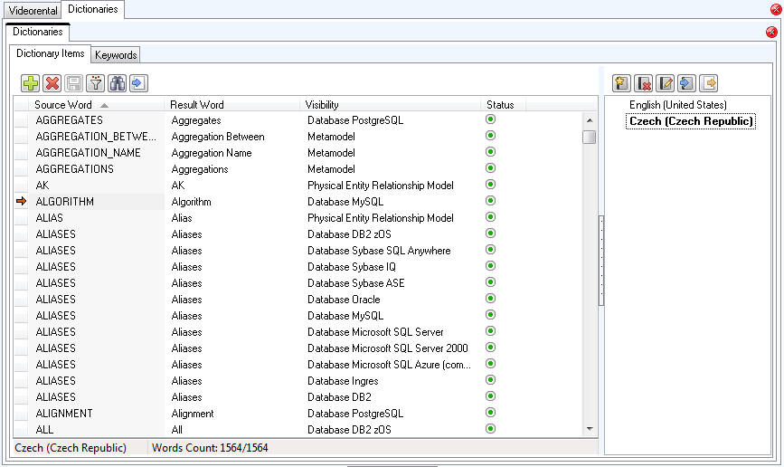Click the vertical scrollbar thumb
784x467 pixels.
click(x=589, y=137)
